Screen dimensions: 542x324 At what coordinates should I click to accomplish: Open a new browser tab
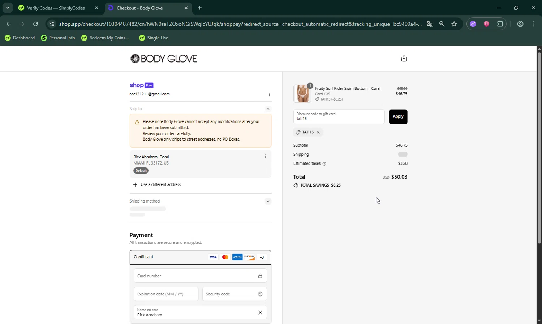click(x=200, y=8)
